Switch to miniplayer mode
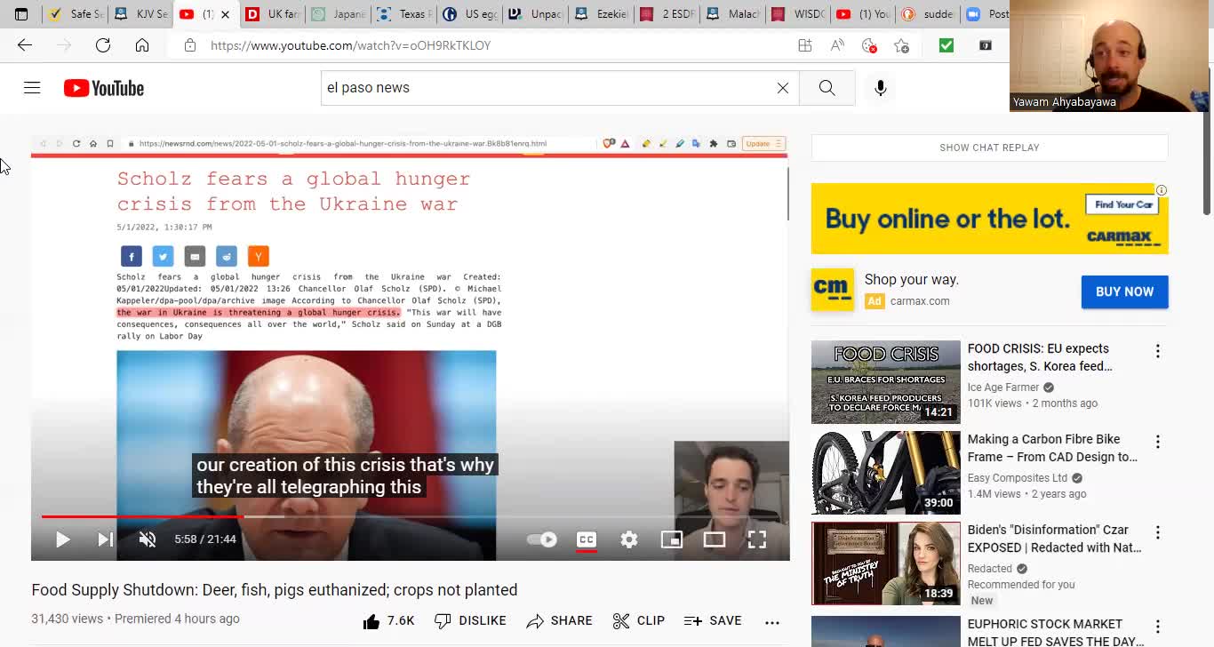1214x647 pixels. click(x=672, y=539)
